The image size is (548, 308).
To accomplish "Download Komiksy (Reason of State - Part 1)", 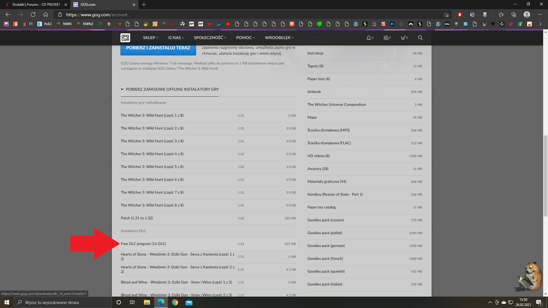I will click(364, 194).
